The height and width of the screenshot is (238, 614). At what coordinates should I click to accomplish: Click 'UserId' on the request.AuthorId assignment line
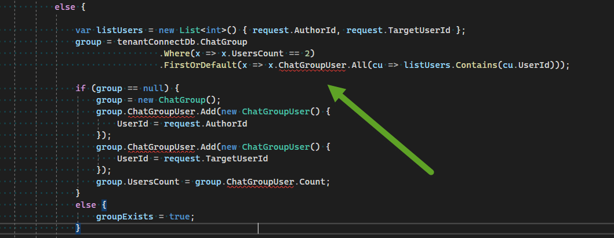pyautogui.click(x=132, y=124)
